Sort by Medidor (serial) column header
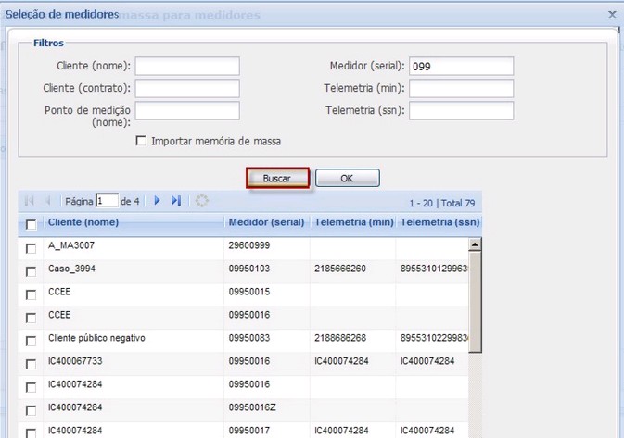 click(266, 223)
